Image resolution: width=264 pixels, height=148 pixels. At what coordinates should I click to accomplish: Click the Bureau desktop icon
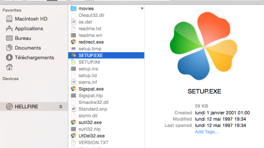tap(9, 38)
